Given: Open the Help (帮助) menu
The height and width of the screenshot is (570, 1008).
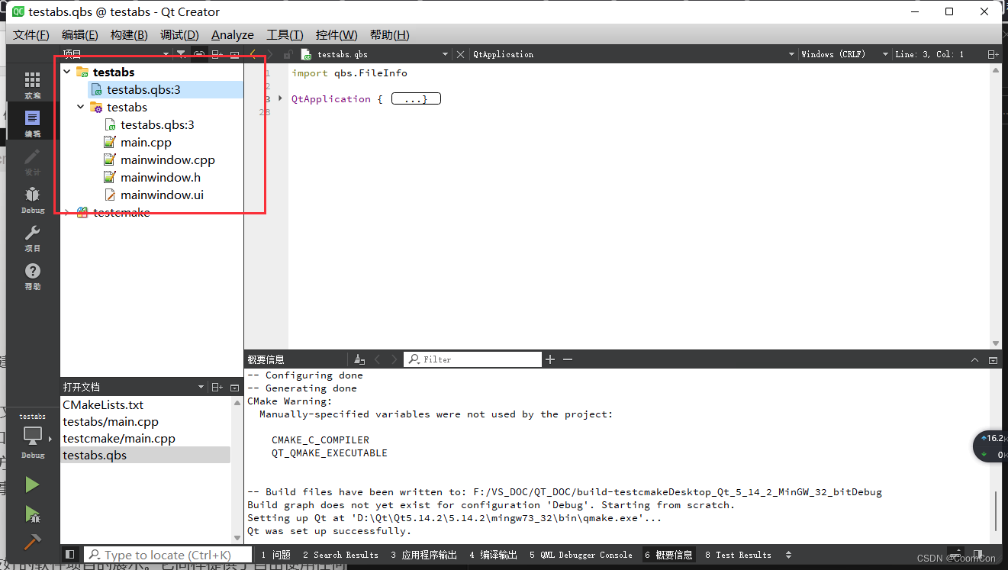Looking at the screenshot, I should pos(389,35).
